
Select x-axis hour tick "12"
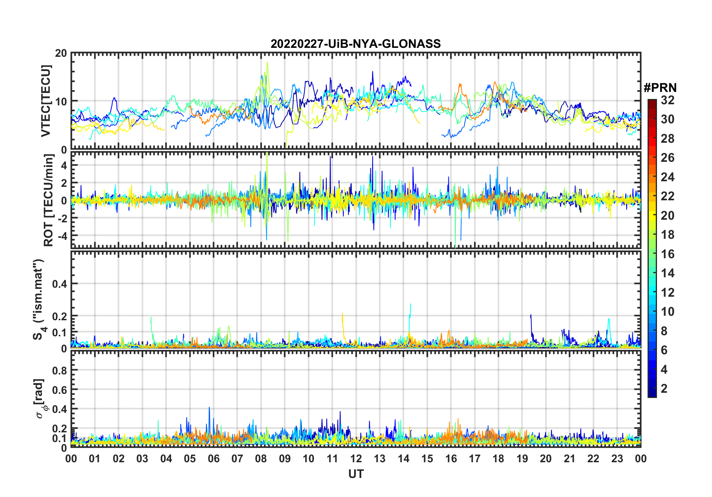pyautogui.click(x=356, y=459)
